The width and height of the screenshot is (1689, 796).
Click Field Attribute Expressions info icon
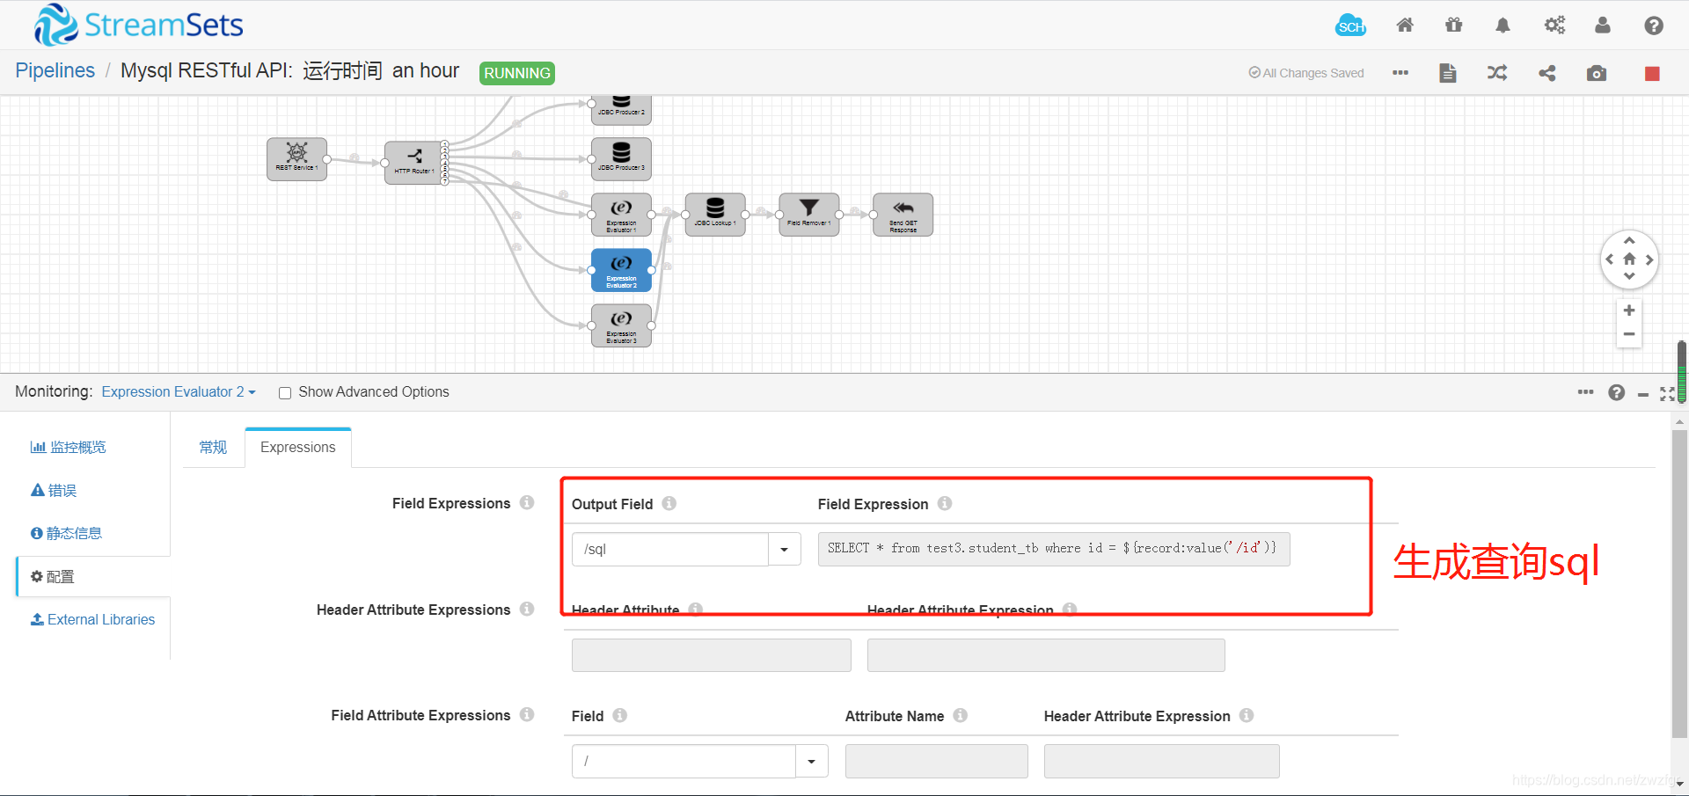tap(527, 714)
